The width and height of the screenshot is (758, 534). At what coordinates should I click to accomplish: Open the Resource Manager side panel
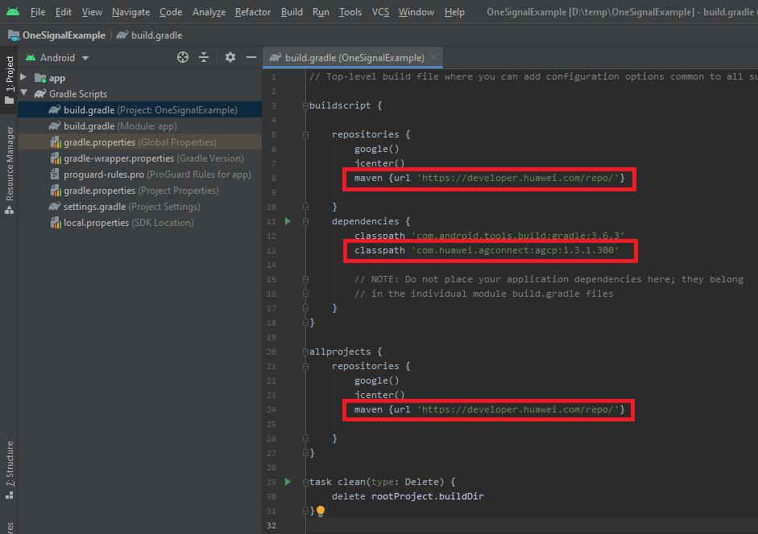click(9, 167)
